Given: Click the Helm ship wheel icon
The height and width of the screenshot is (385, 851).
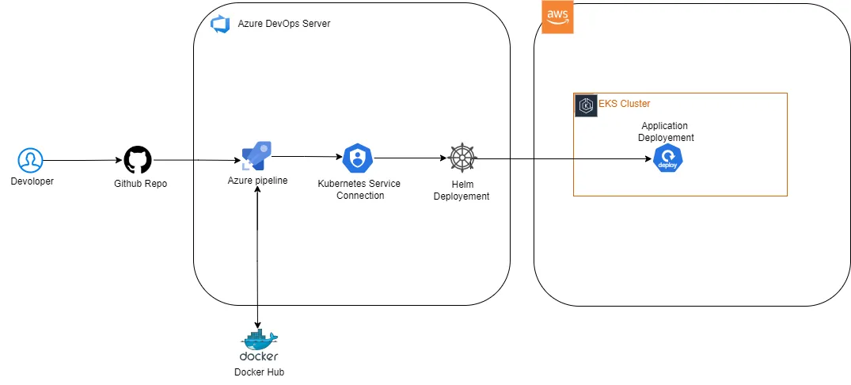Looking at the screenshot, I should (x=462, y=158).
